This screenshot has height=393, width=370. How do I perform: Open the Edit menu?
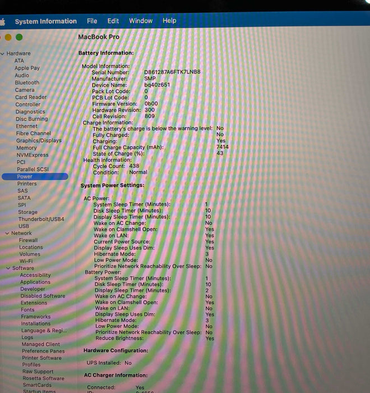(x=113, y=21)
